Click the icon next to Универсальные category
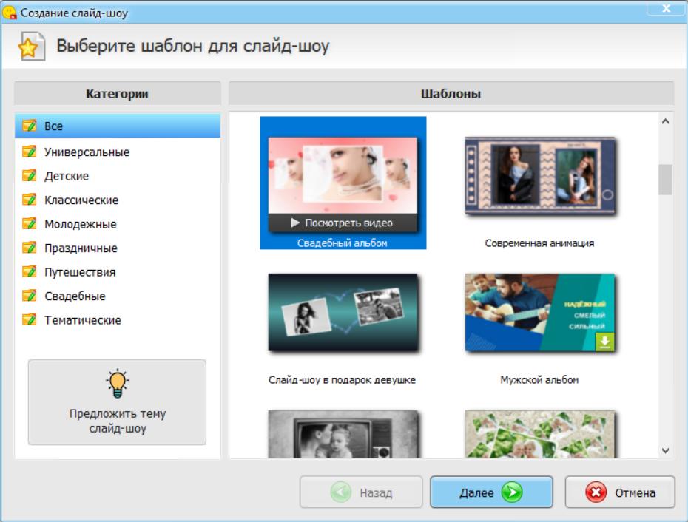The width and height of the screenshot is (688, 522). (x=29, y=152)
